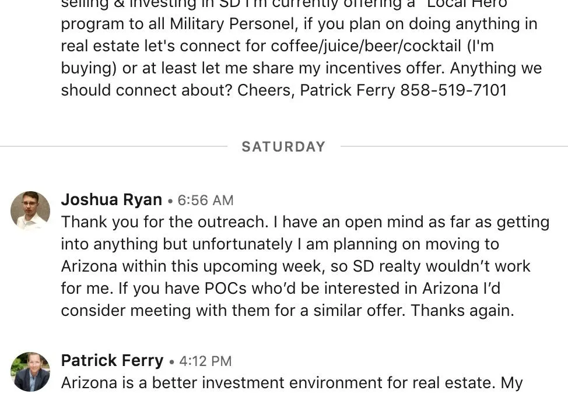Click the 4:12 PM timestamp

(x=205, y=361)
